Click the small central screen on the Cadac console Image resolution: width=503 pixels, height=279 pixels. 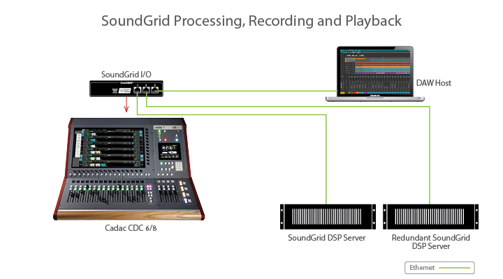coord(170,151)
